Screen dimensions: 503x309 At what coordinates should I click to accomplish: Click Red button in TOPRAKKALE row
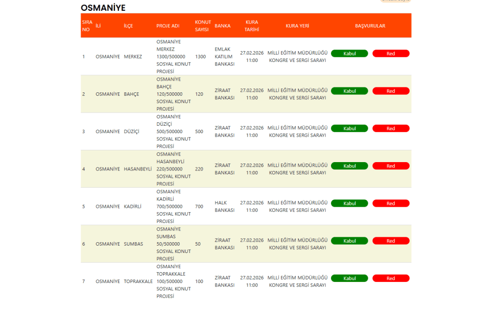(x=391, y=278)
